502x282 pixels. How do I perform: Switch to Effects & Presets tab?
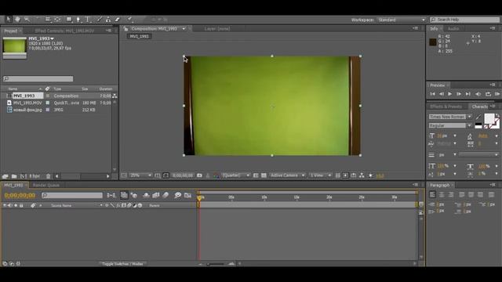[446, 107]
